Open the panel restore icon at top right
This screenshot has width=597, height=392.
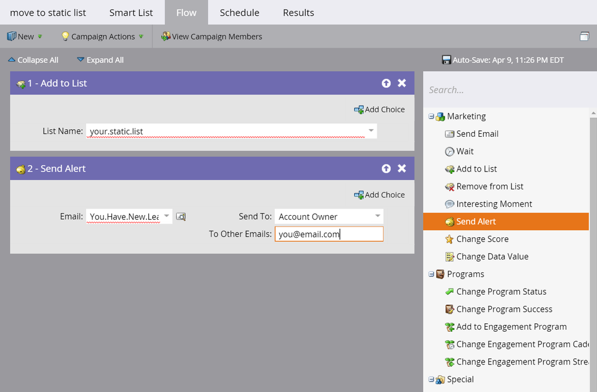[x=584, y=36]
